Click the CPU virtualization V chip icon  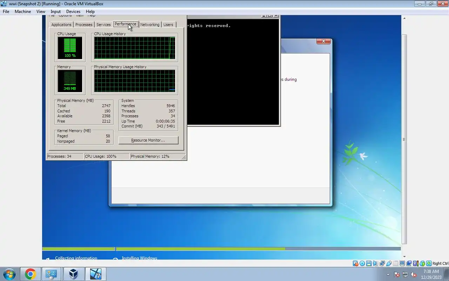coord(416,263)
